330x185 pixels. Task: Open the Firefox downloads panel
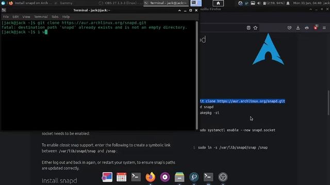298,28
